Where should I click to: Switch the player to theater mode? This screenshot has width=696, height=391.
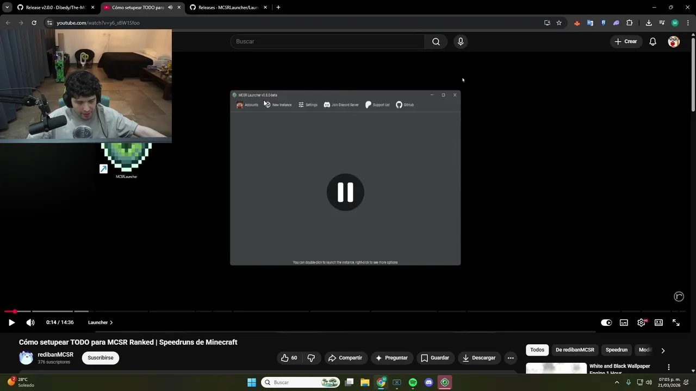pyautogui.click(x=658, y=323)
